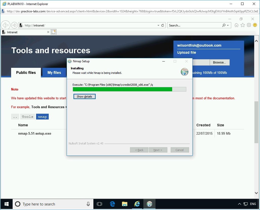Open the Home page in Internet Explorer
This screenshot has height=210, width=260.
coord(236,25)
